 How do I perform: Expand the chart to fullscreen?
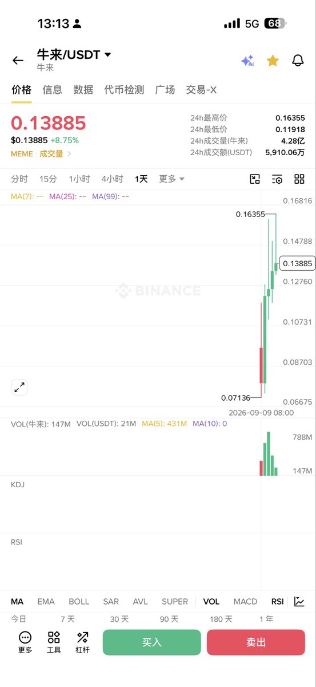tap(19, 388)
